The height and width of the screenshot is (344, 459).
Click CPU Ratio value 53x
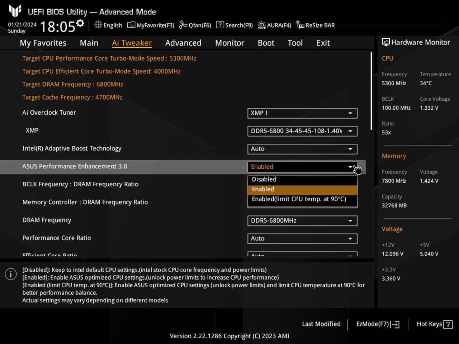point(386,133)
